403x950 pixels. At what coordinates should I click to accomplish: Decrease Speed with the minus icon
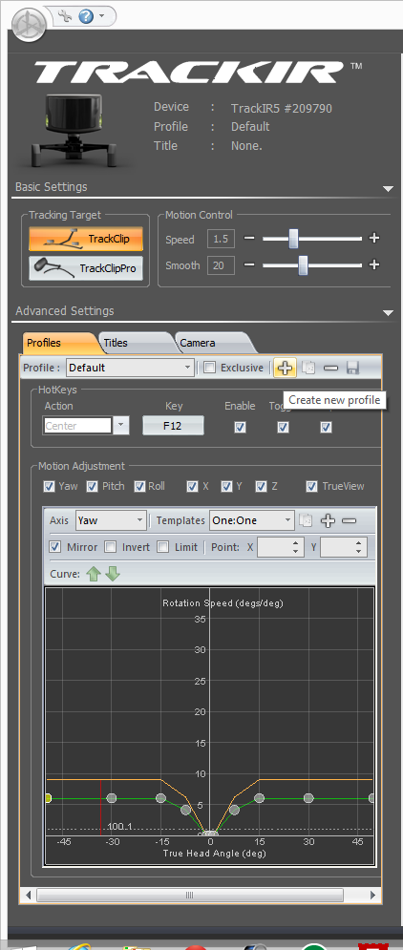coord(249,238)
